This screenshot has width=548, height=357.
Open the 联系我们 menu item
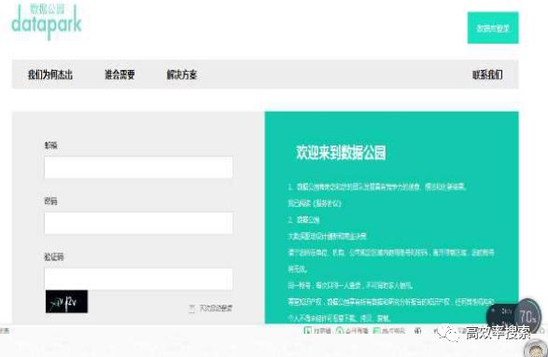pos(487,75)
